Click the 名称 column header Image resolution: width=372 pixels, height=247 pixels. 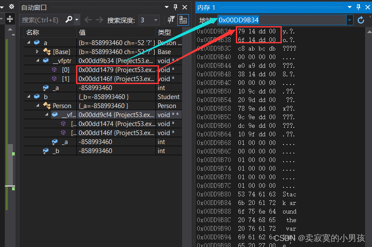click(x=33, y=33)
